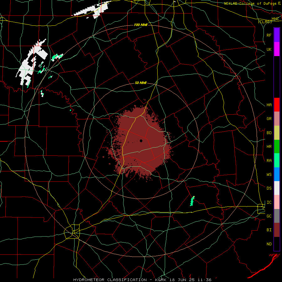Viewport: 282px width, 282px height.
Task: Click the HHC product label
Action: (275, 19)
